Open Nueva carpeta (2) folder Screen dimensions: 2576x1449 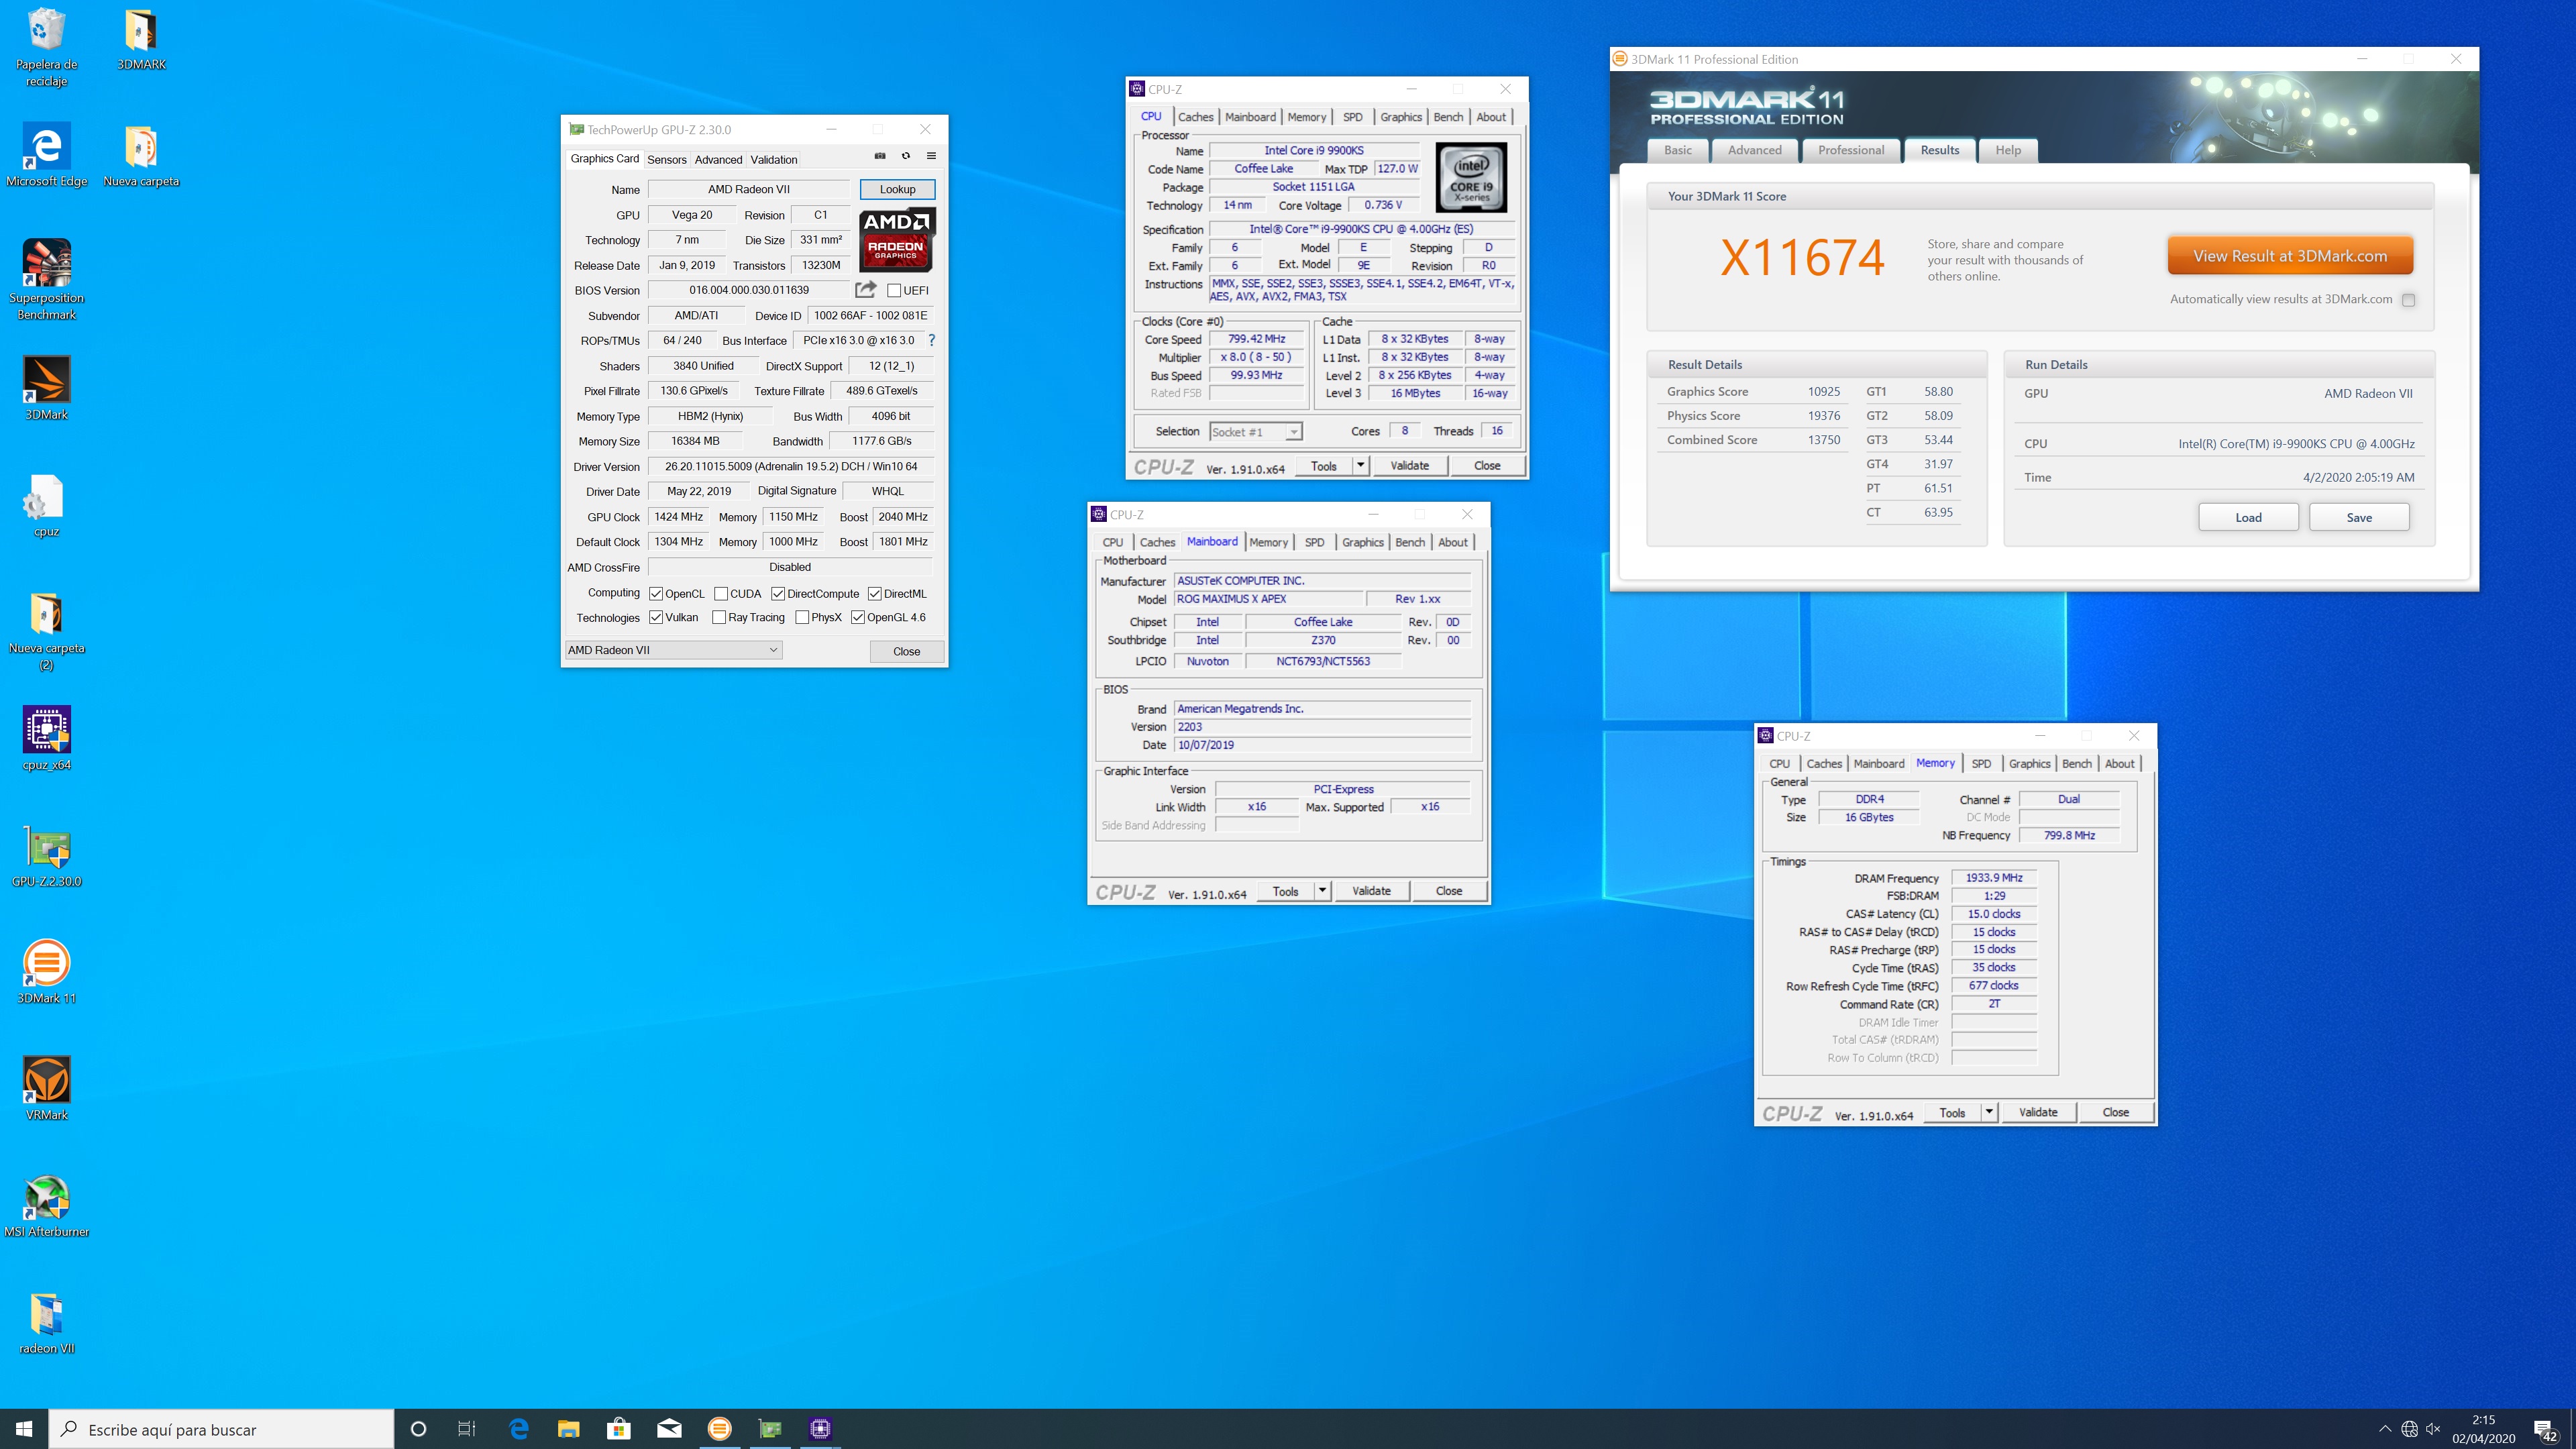tap(46, 630)
